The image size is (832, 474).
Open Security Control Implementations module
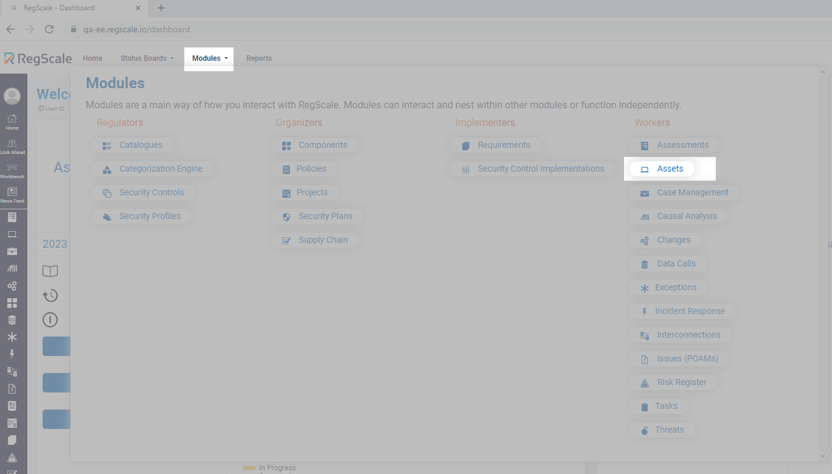pos(533,169)
